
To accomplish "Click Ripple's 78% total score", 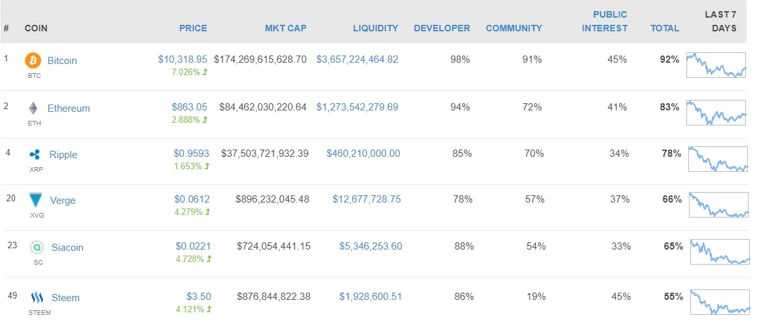I will click(672, 154).
